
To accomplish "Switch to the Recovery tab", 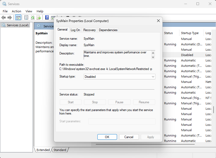I will (x=89, y=30).
